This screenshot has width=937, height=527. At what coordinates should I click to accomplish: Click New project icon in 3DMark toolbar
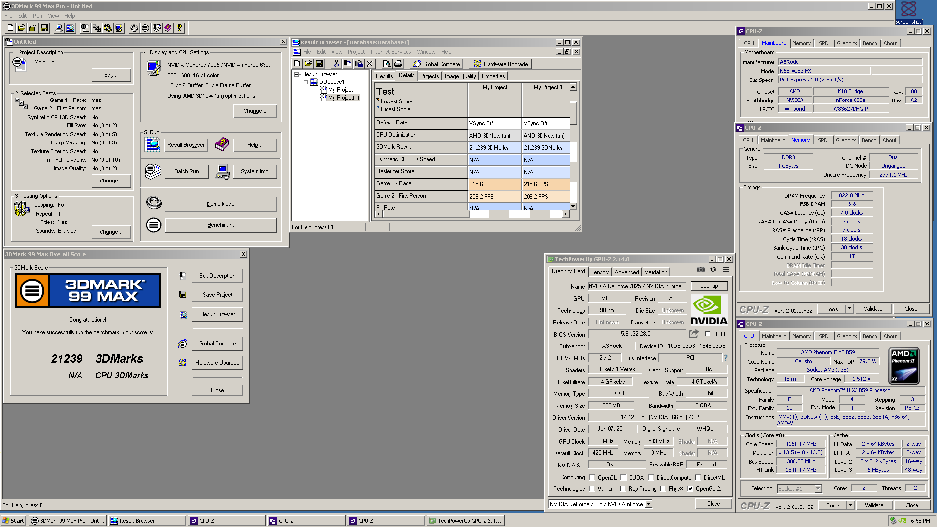coord(10,28)
